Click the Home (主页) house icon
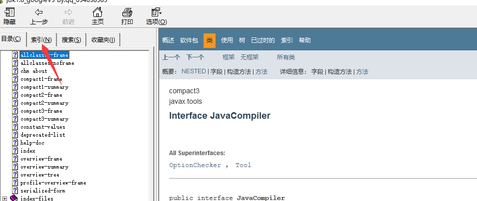477x201 pixels. [x=98, y=12]
